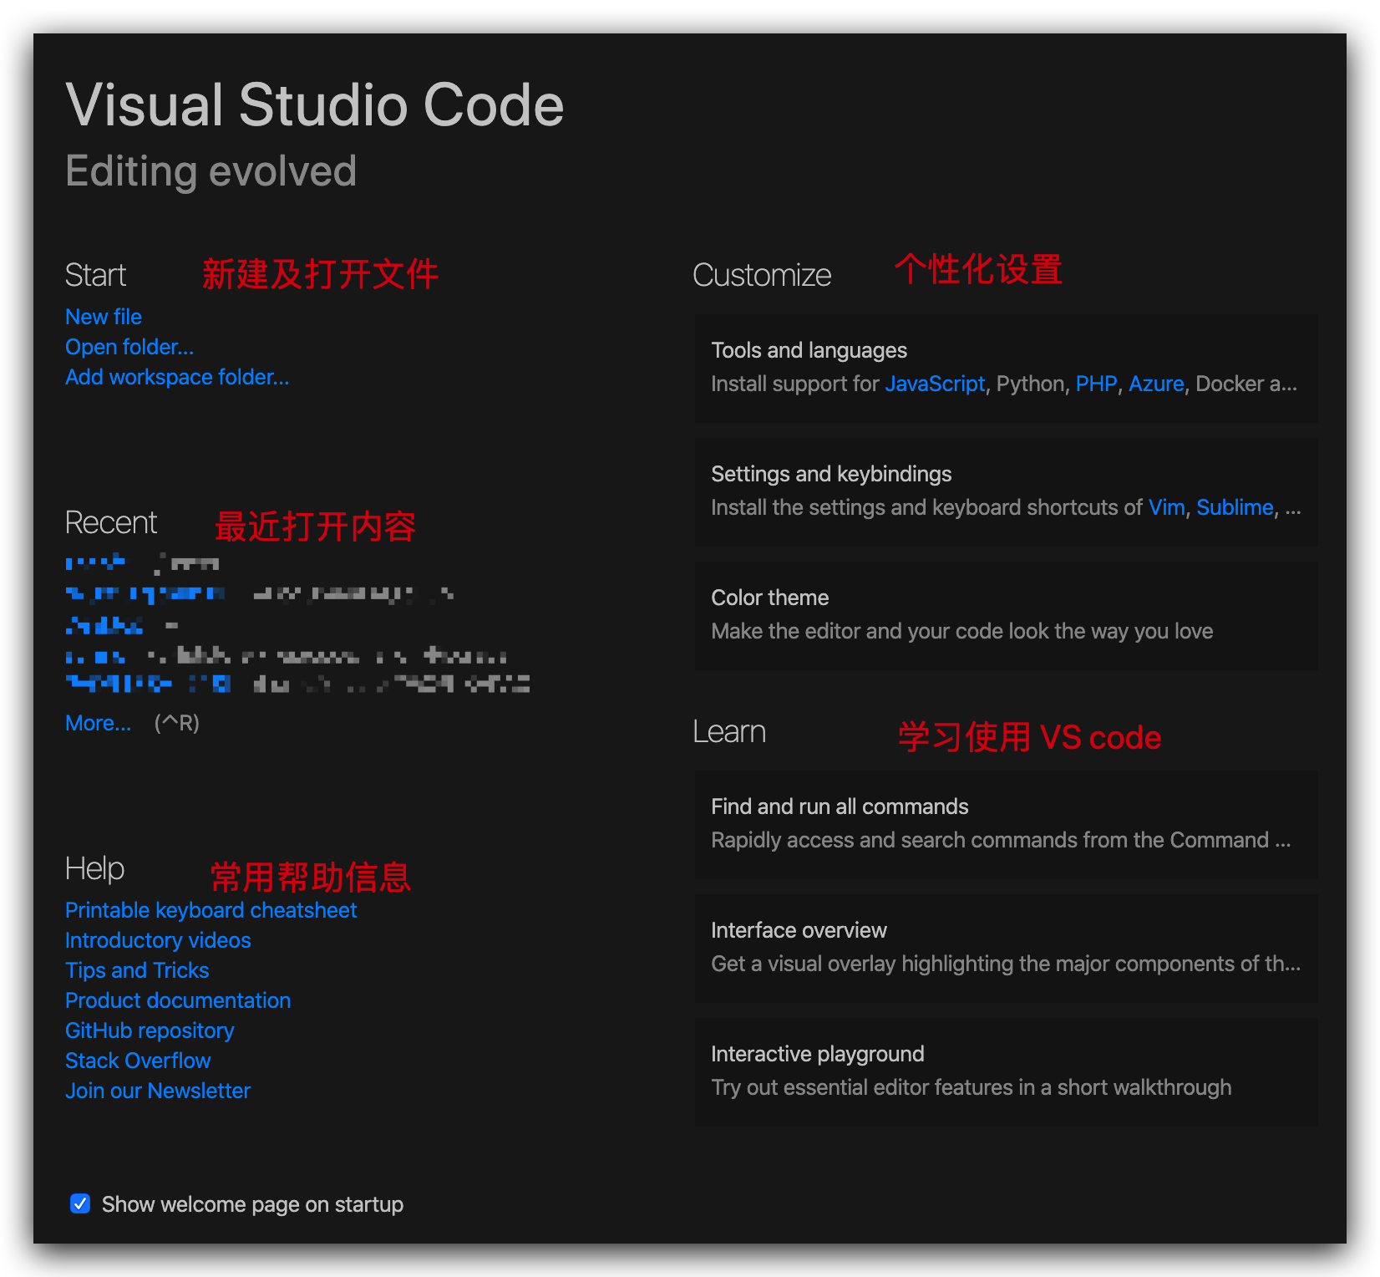
Task: Visit the GitHub repository link
Action: point(150,1030)
